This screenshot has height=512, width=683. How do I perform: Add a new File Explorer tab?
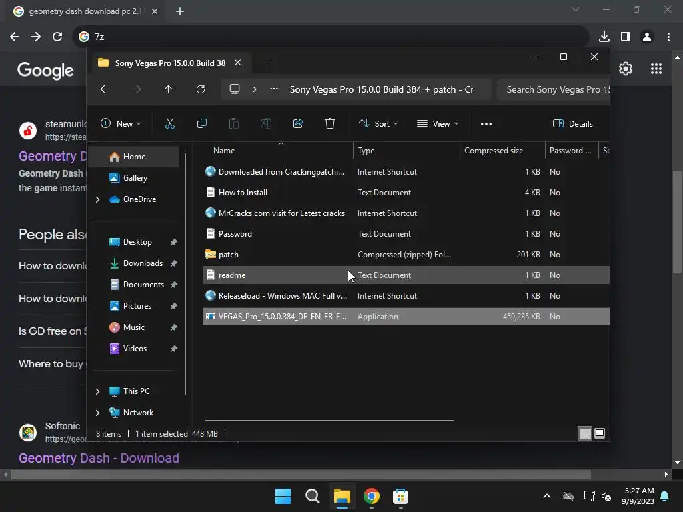point(267,63)
